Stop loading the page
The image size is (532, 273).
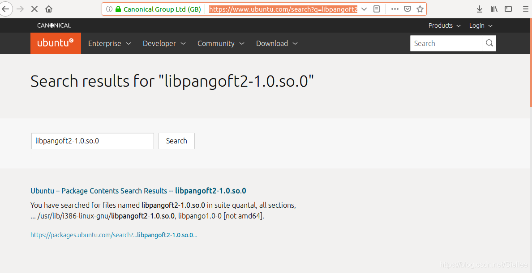pyautogui.click(x=34, y=9)
